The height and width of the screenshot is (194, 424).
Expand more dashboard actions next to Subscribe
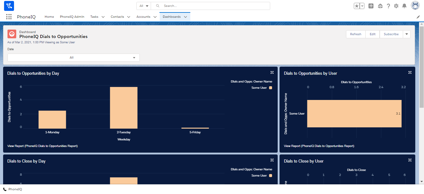pyautogui.click(x=407, y=34)
